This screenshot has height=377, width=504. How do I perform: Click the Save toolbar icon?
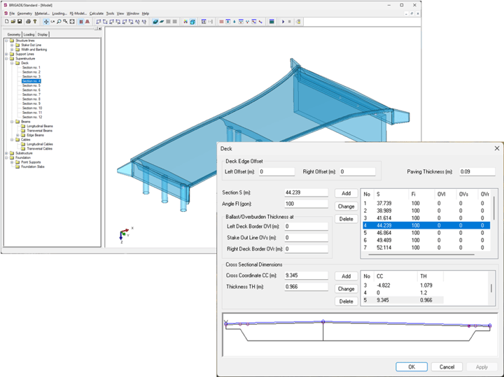click(20, 22)
